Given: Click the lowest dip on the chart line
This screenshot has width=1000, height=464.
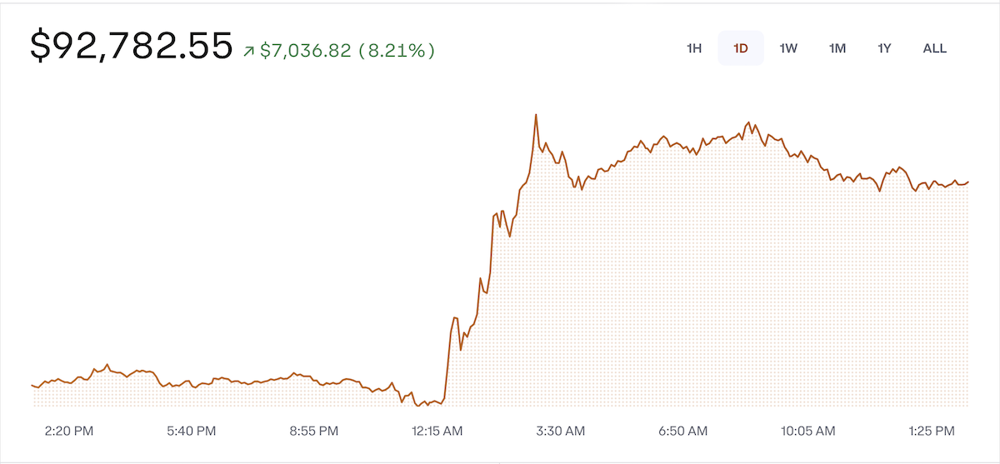Looking at the screenshot, I should tap(417, 405).
